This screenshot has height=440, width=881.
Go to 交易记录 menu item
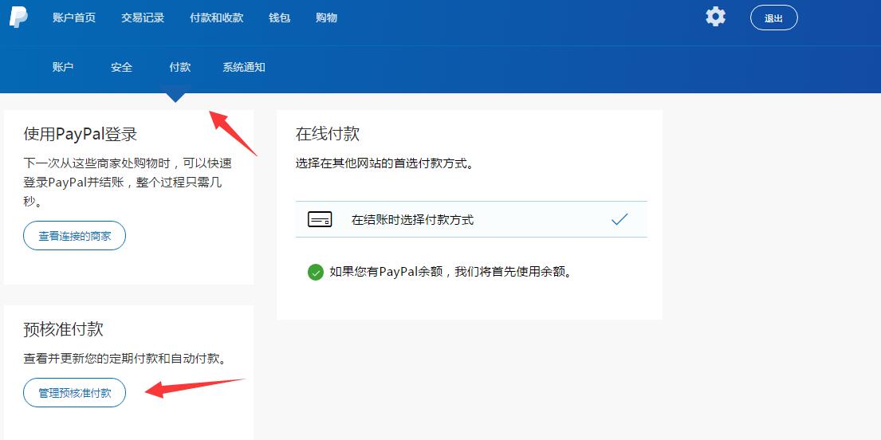coord(143,18)
